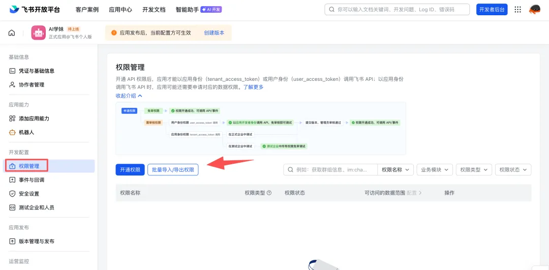Select 版本管理与发布 in sidebar

coord(50,242)
